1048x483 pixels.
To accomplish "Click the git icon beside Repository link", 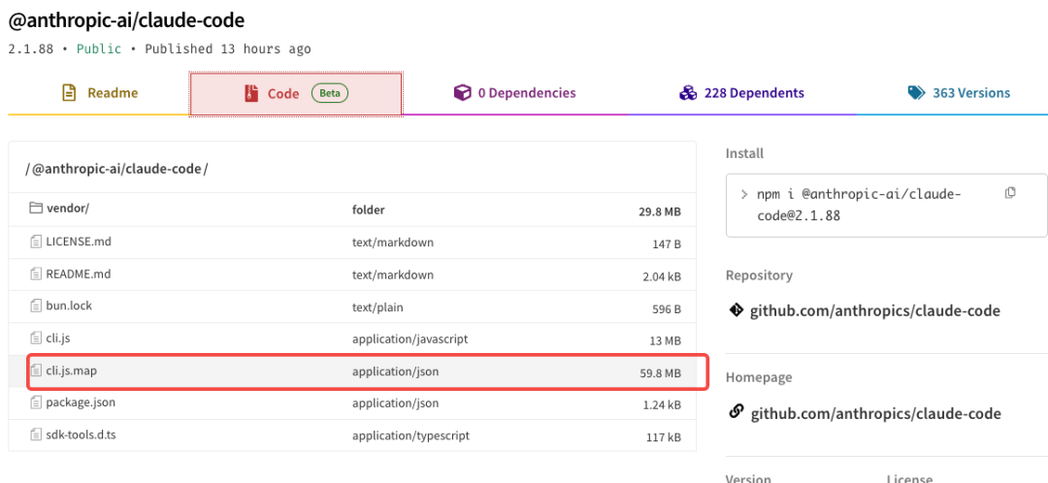I will coord(736,310).
